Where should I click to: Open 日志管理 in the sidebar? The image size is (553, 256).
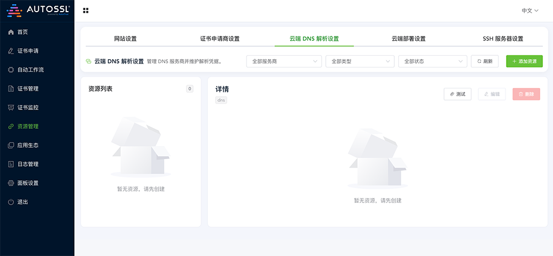point(28,164)
